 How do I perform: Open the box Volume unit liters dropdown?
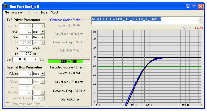(42, 74)
